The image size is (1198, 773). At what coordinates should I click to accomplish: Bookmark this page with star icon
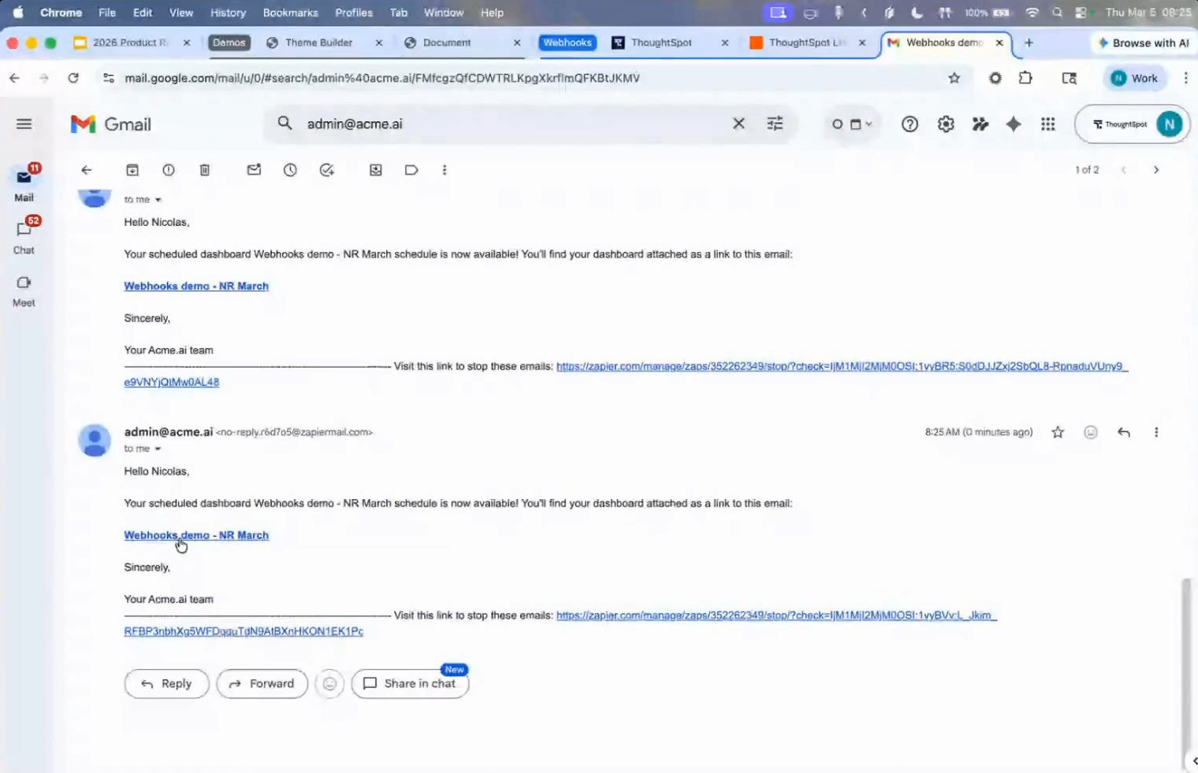click(x=954, y=78)
